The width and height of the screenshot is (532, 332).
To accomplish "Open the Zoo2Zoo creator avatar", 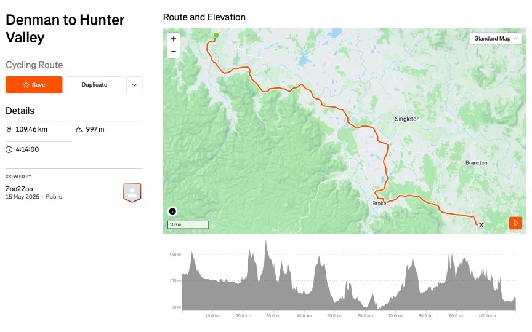I will 132,192.
